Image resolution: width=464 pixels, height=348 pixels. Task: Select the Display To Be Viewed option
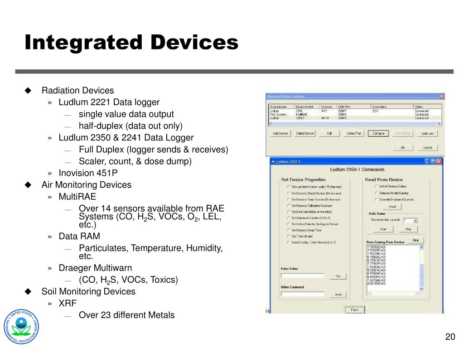click(312, 242)
